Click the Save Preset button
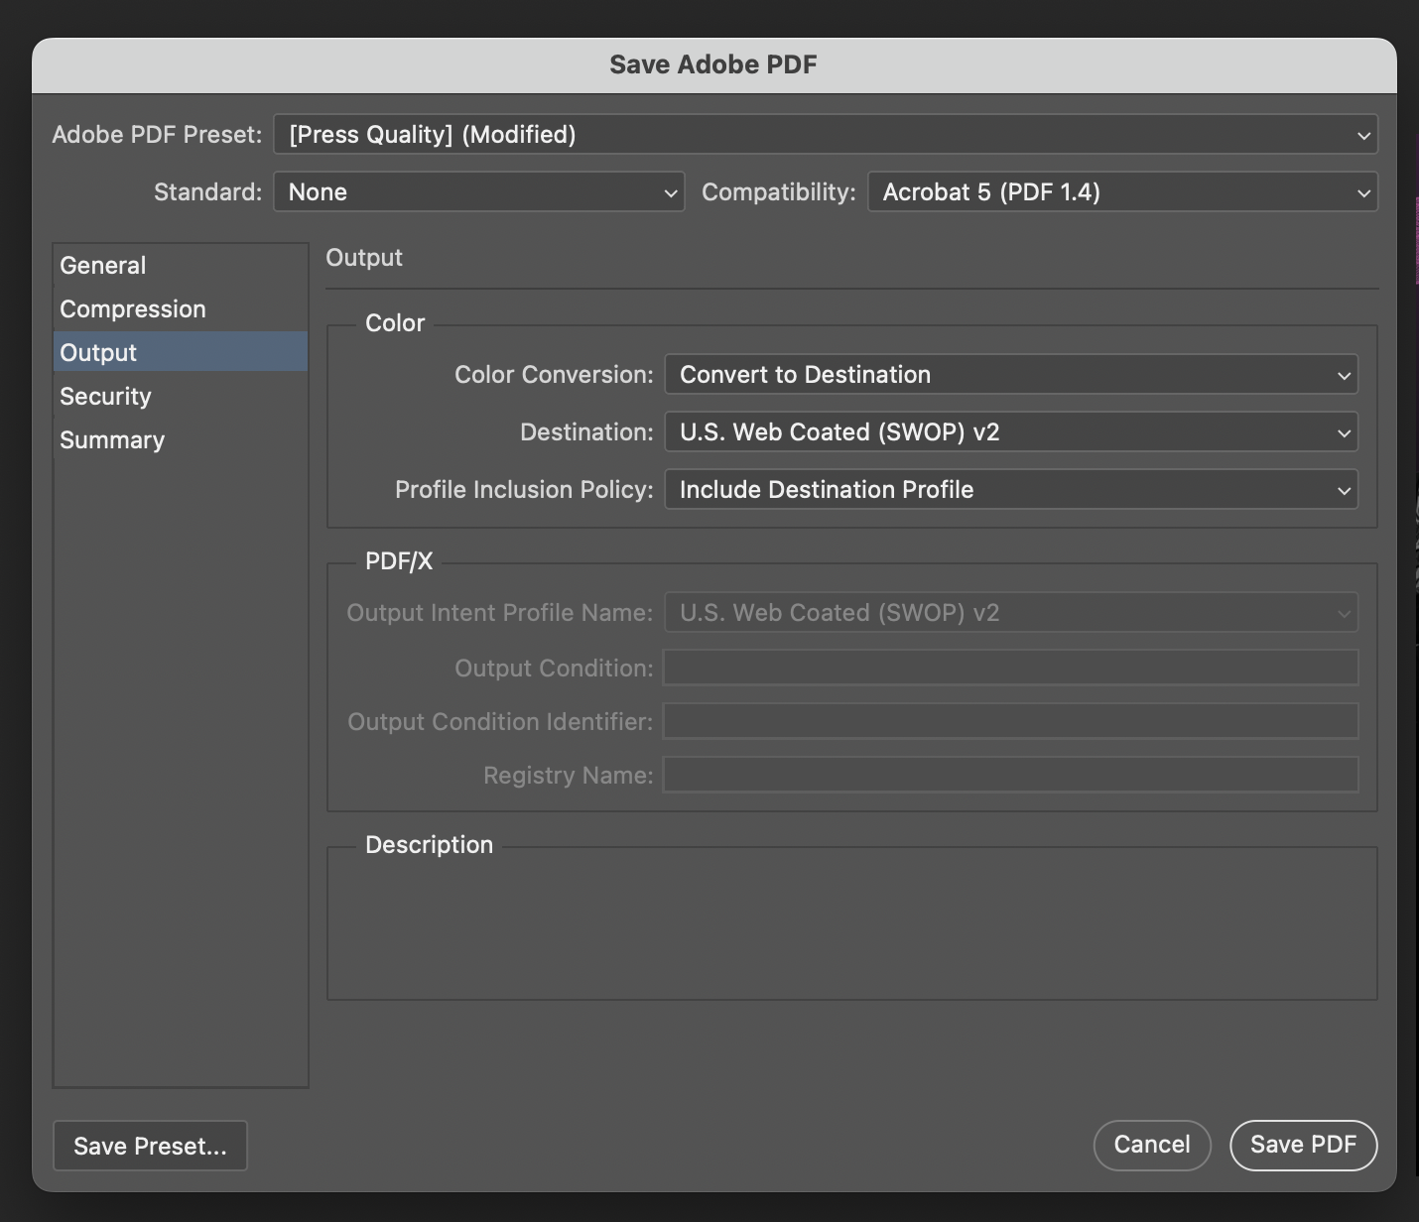This screenshot has height=1222, width=1419. [x=150, y=1146]
